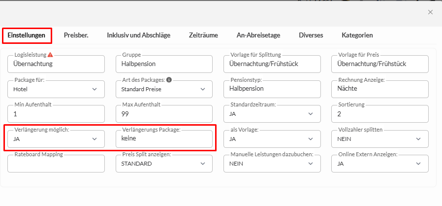Click the Min Aufenthalt input field

click(x=56, y=114)
